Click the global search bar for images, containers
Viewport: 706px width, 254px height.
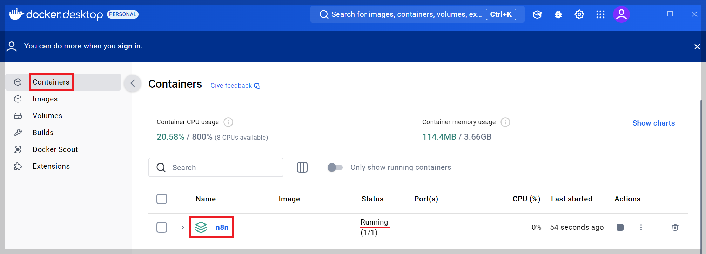pos(417,14)
